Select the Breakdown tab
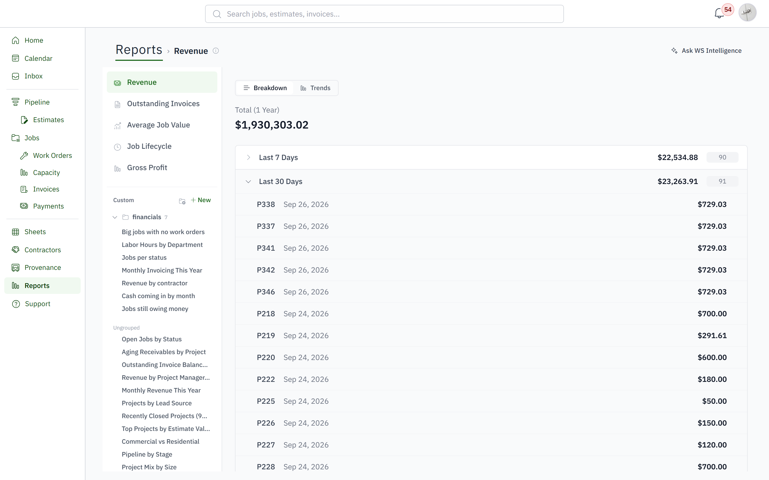 (265, 88)
